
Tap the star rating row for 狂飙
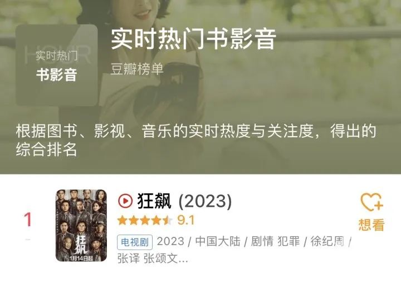pyautogui.click(x=145, y=220)
